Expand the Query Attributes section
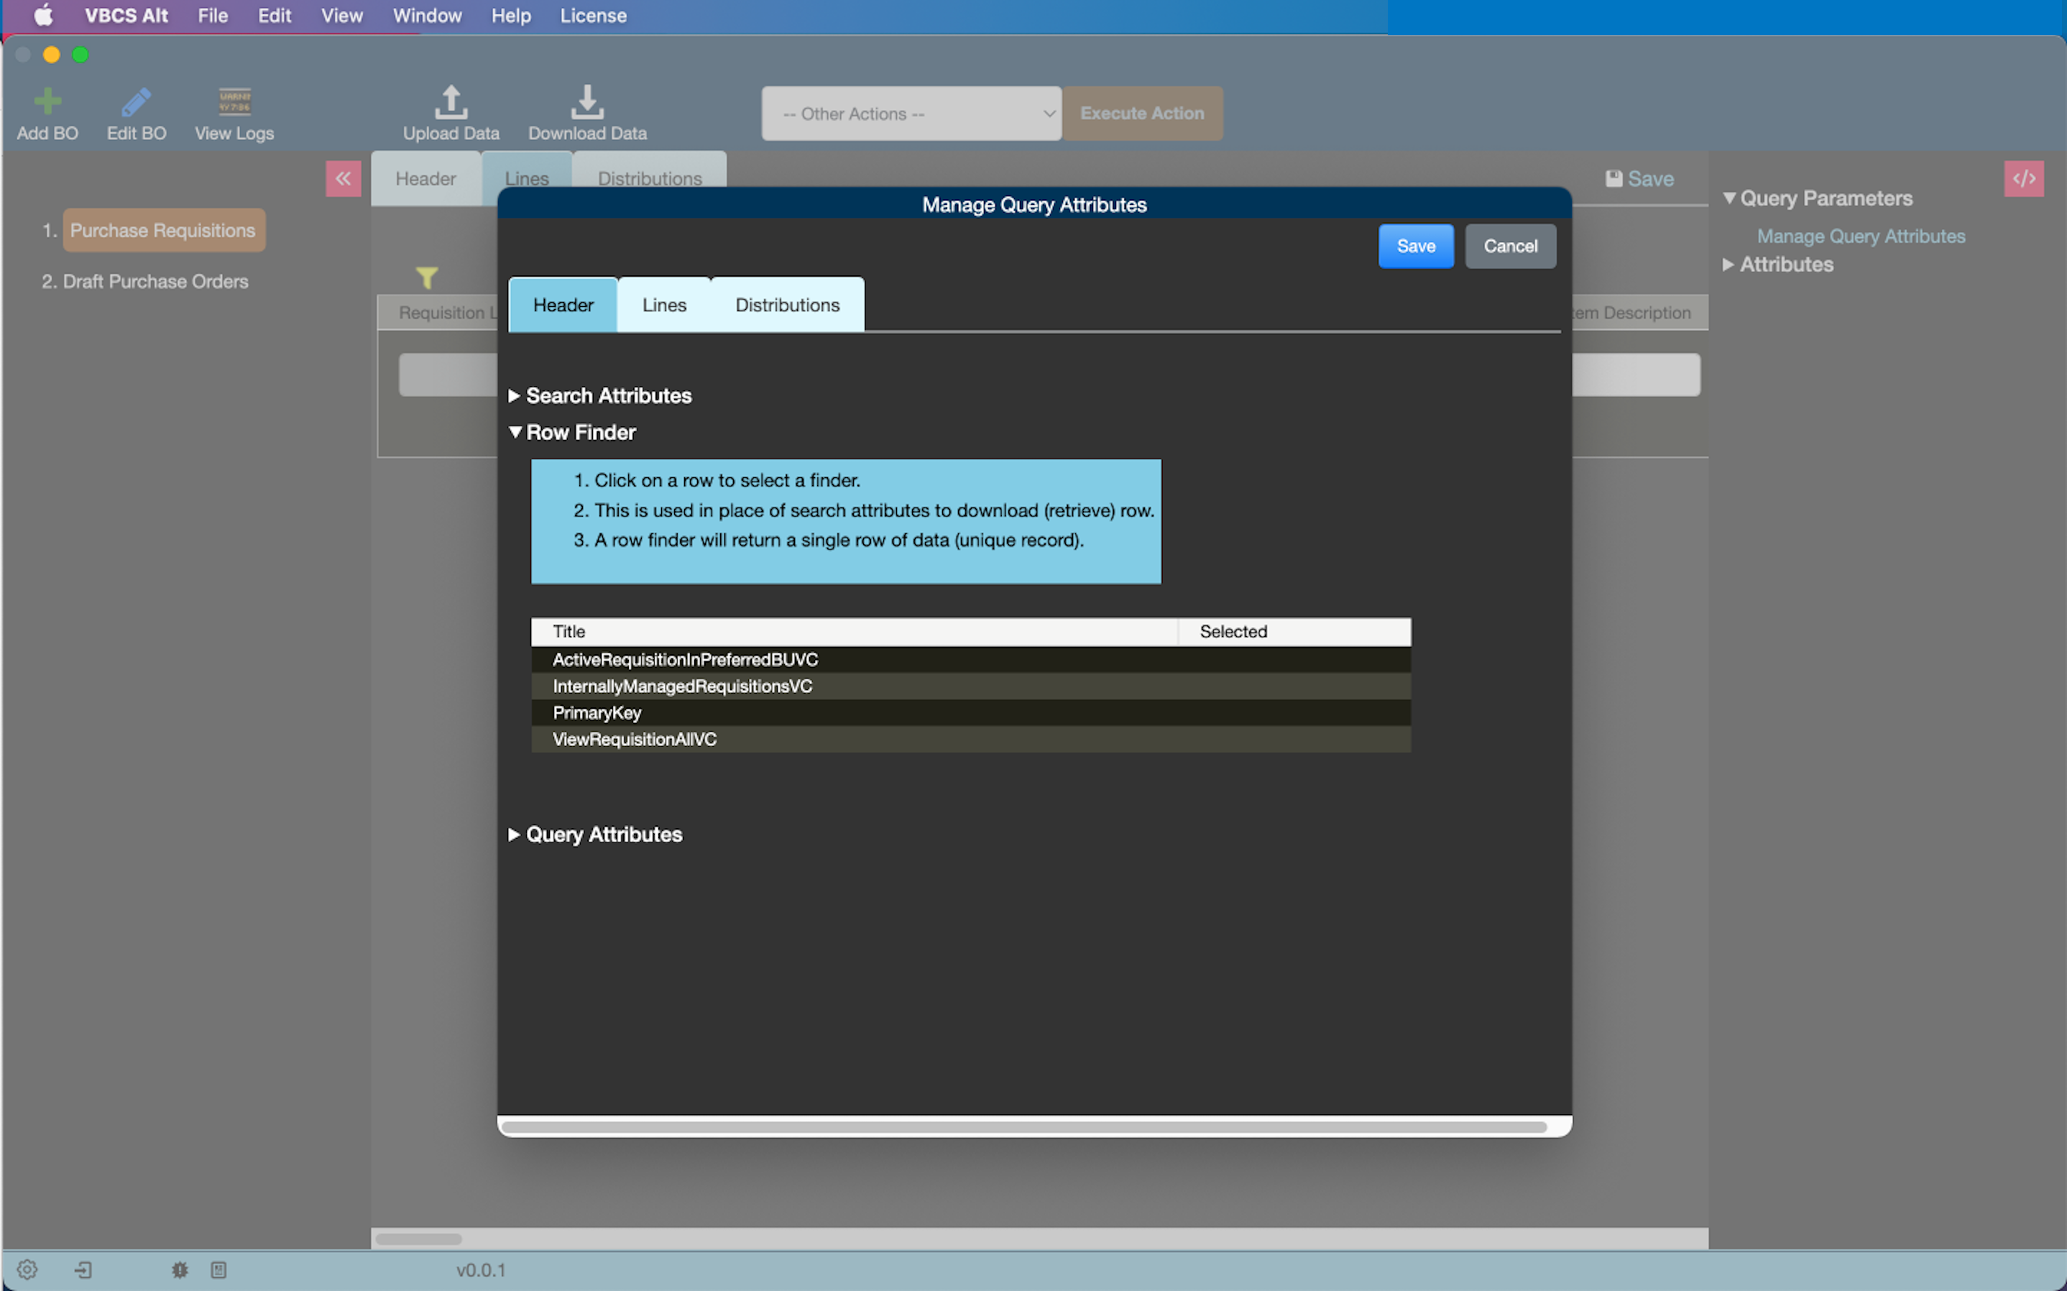The width and height of the screenshot is (2067, 1291). 516,835
